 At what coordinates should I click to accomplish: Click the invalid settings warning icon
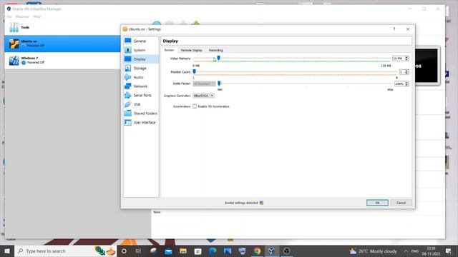(261, 203)
